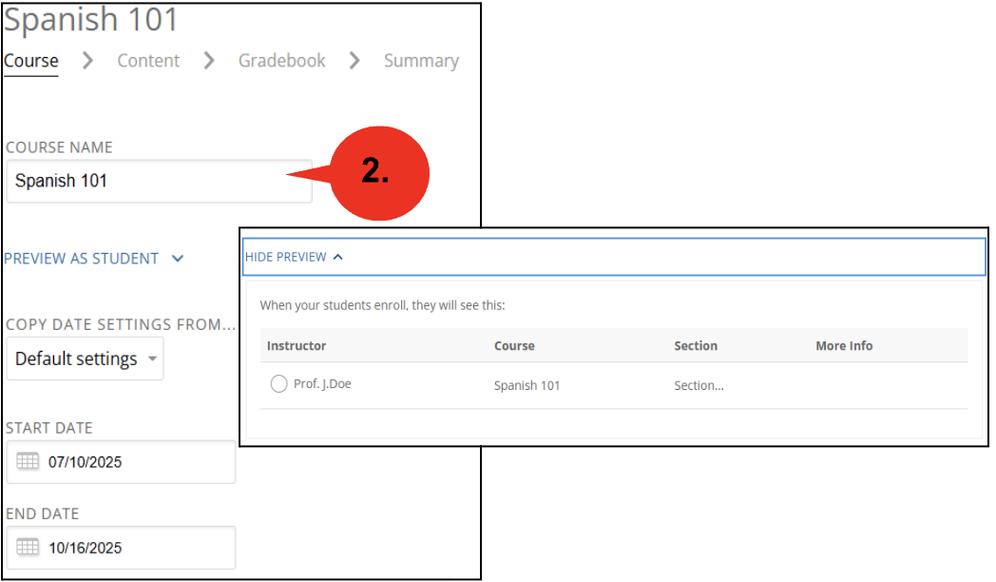Screen dimensions: 996x582
Task: Select the Prof. J.Doe radio button
Action: point(278,384)
